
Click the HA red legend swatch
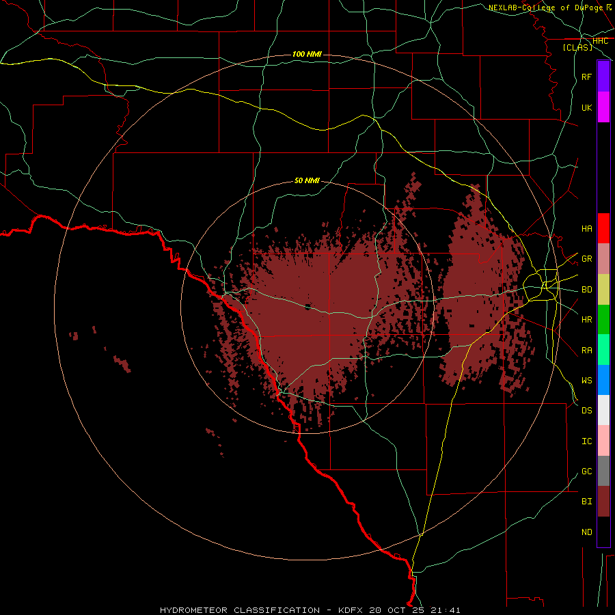click(603, 228)
